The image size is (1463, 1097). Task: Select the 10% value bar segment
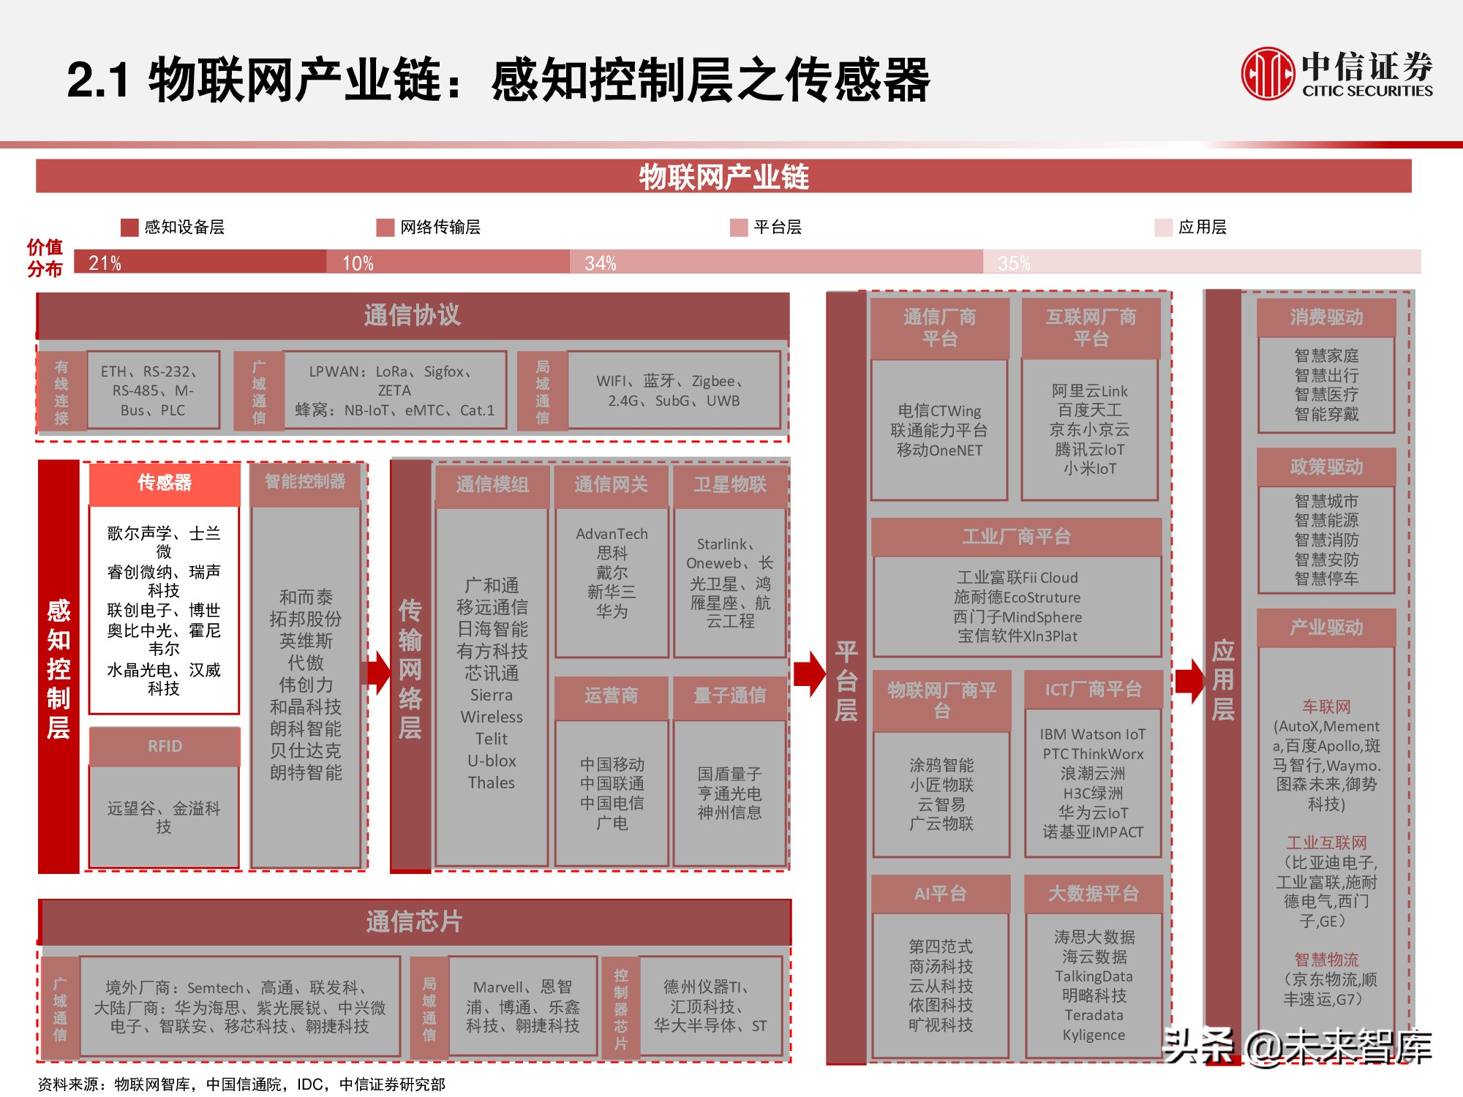point(448,262)
